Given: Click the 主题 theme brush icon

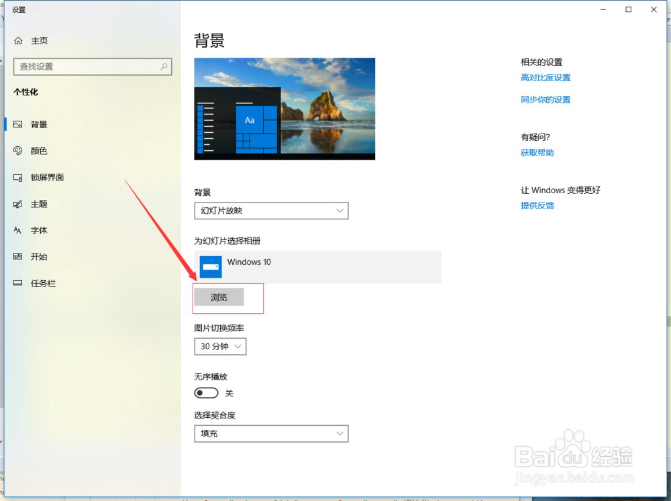Looking at the screenshot, I should [x=17, y=204].
